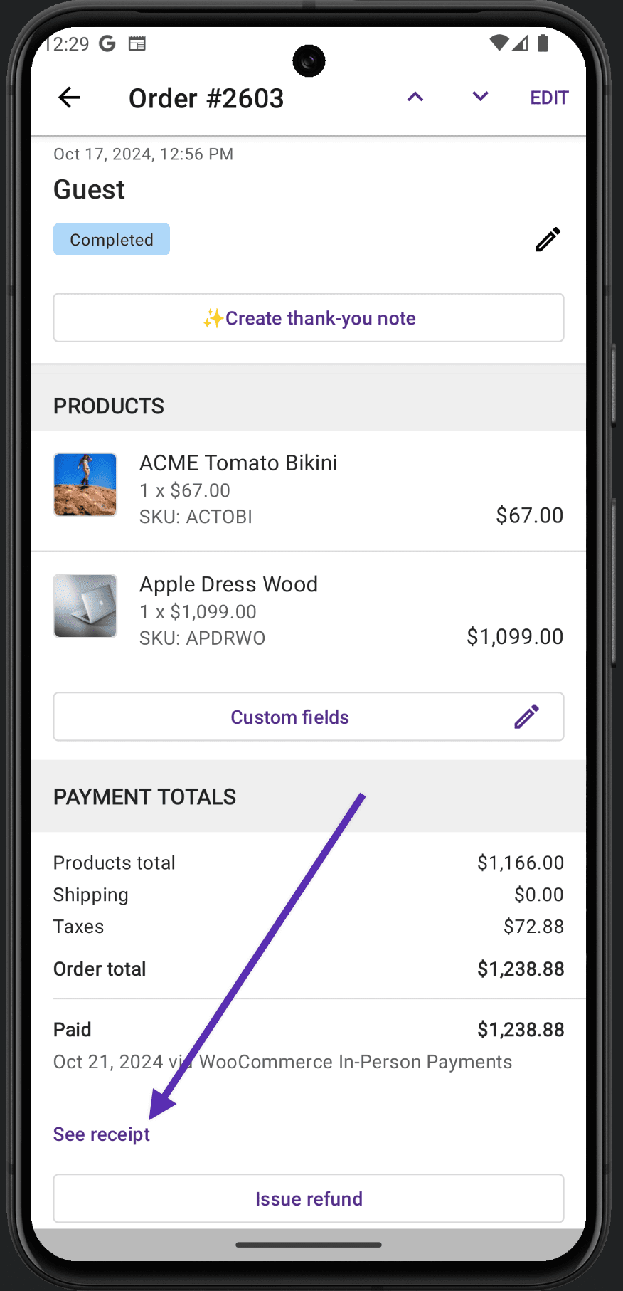Tap the pencil icon next to Completed status
Viewport: 623px width, 1291px height.
point(547,239)
